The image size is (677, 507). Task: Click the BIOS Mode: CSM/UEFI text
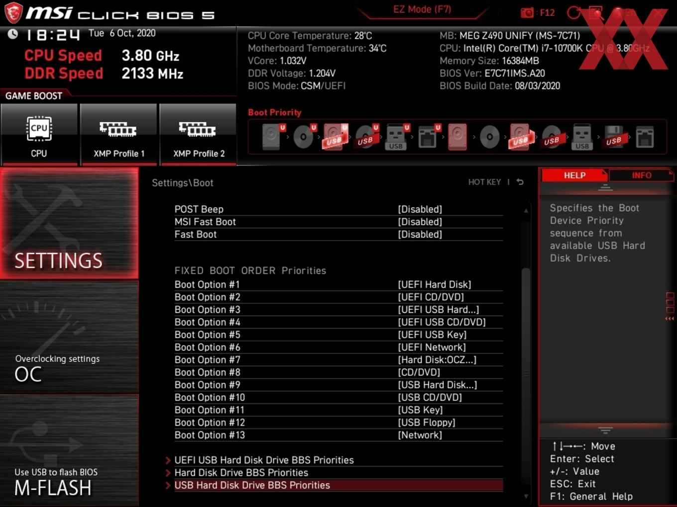coord(297,85)
